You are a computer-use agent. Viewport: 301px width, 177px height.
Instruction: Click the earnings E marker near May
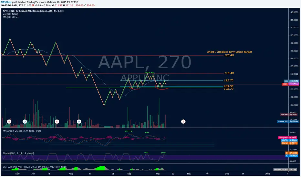click(x=9, y=122)
